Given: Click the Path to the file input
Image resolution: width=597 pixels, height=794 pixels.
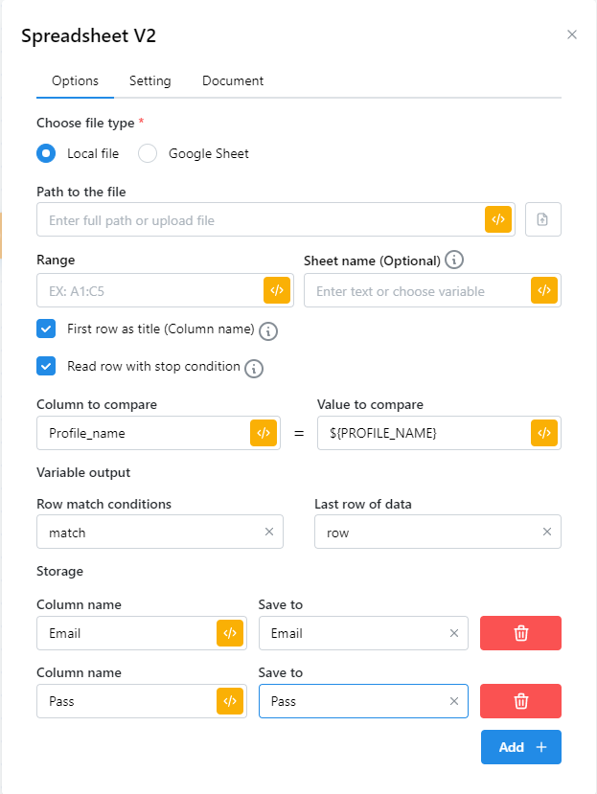Looking at the screenshot, I should click(x=261, y=219).
